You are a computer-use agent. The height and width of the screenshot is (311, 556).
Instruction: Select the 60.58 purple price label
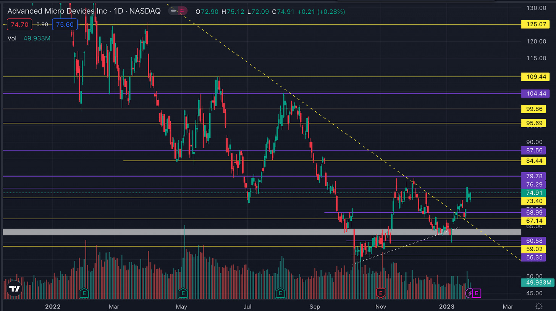point(533,241)
